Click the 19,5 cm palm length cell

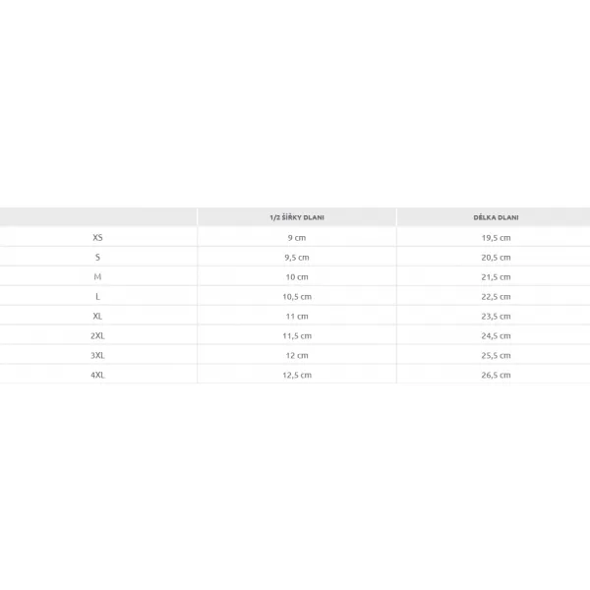[496, 238]
